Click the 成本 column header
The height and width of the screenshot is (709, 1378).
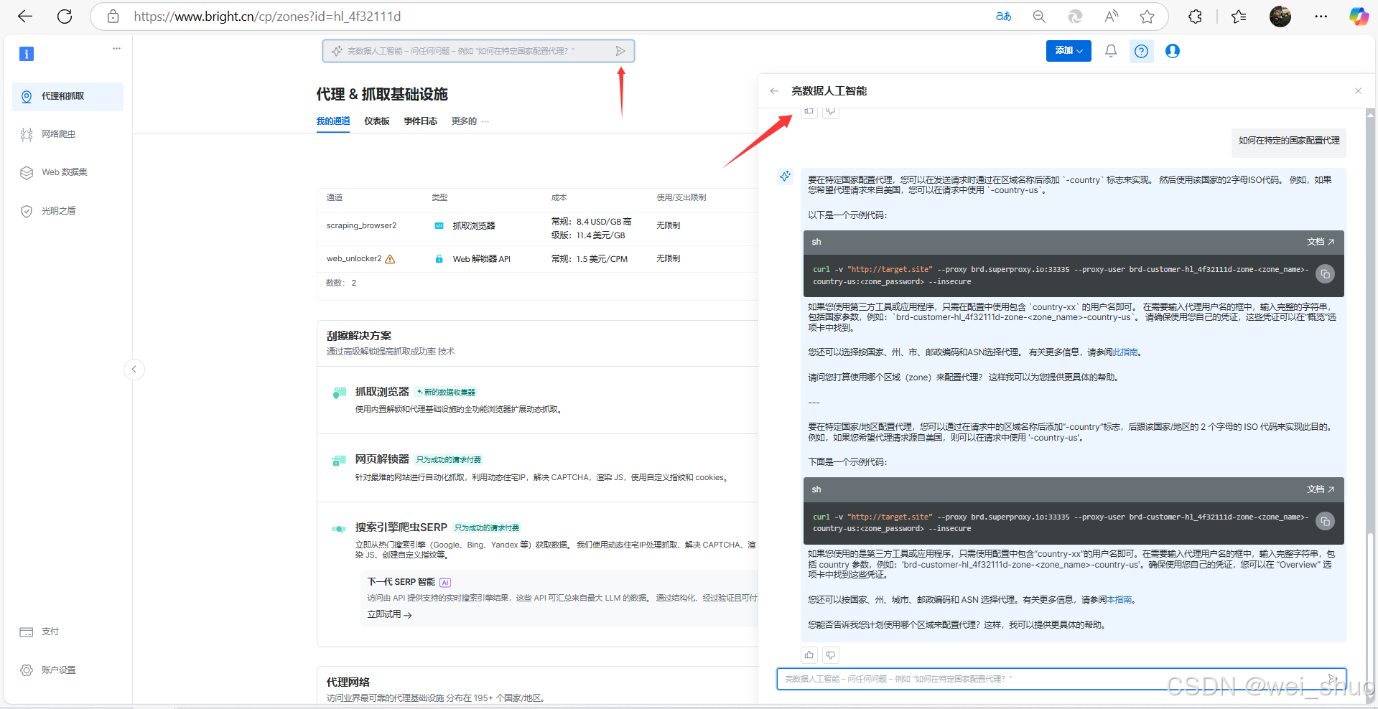[x=559, y=197]
